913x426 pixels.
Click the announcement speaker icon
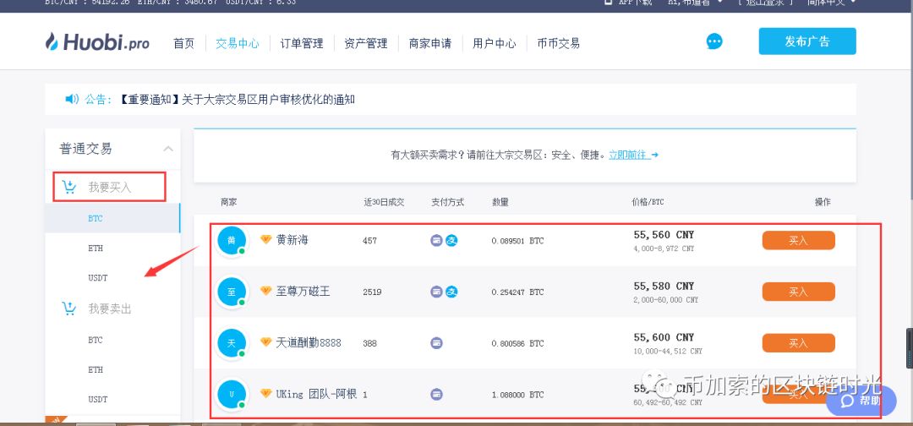point(72,99)
